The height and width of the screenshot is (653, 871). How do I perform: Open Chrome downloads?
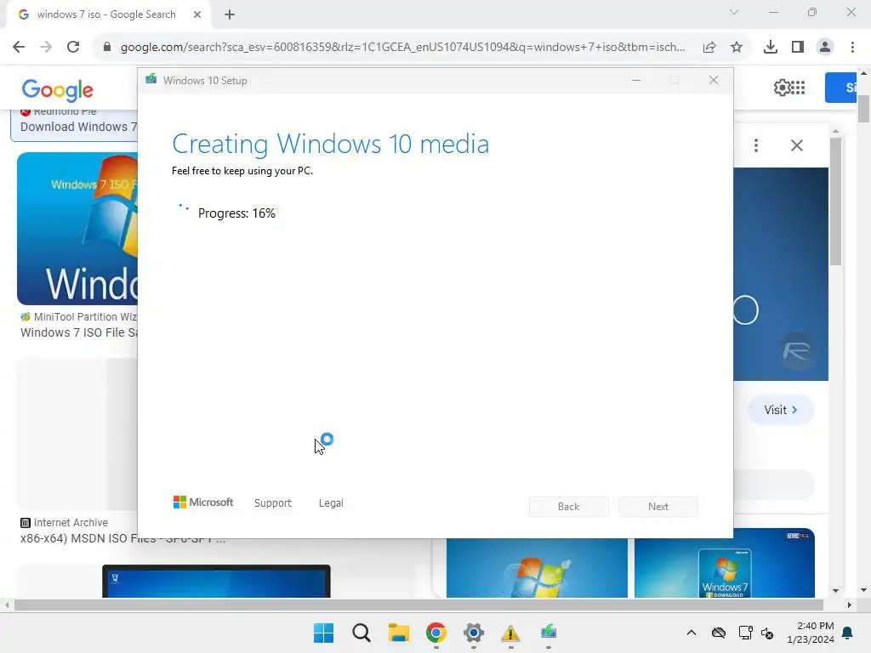(x=771, y=48)
